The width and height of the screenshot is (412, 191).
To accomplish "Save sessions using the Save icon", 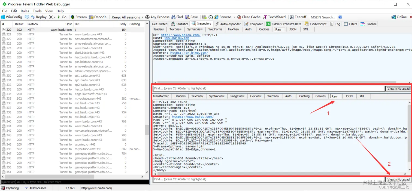I will coord(192,17).
